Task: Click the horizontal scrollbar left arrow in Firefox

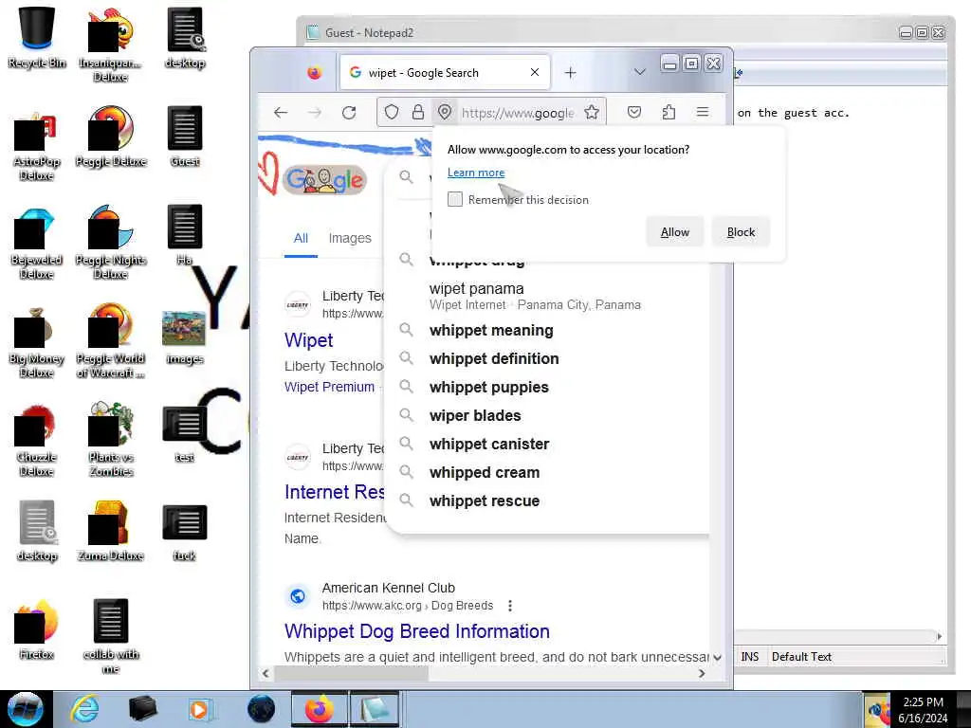Action: (266, 673)
